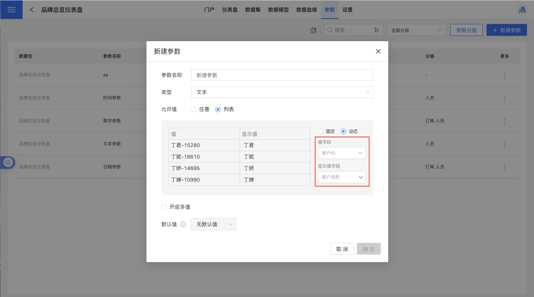Open the more options menu for aa row
The height and width of the screenshot is (297, 534).
(504, 75)
